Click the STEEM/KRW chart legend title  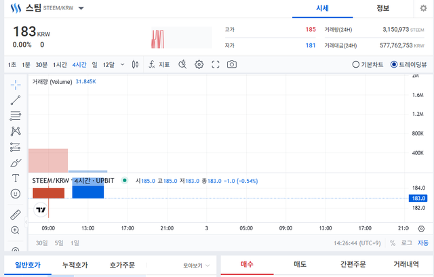pos(73,181)
